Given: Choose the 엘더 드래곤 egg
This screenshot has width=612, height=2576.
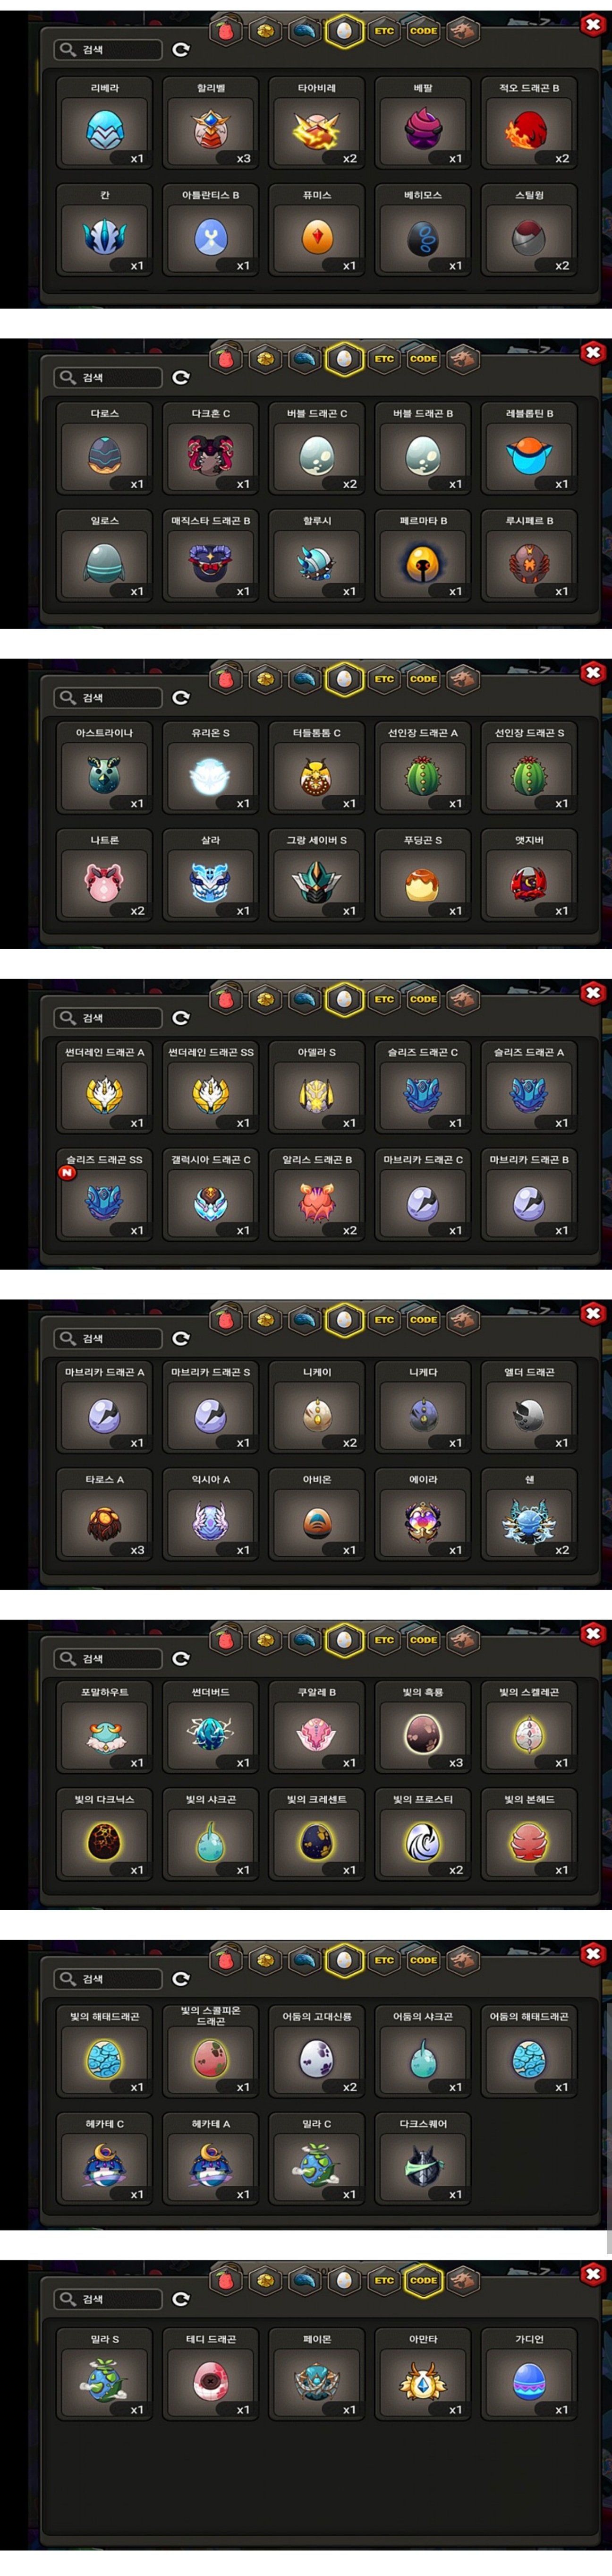Looking at the screenshot, I should pyautogui.click(x=529, y=1407).
